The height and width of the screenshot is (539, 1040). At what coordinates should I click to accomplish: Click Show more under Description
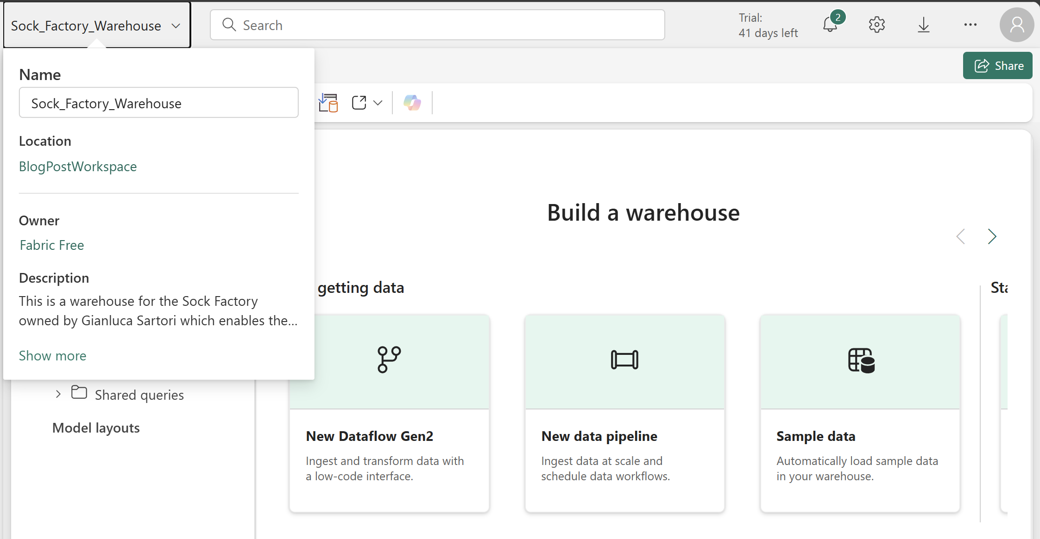coord(52,355)
